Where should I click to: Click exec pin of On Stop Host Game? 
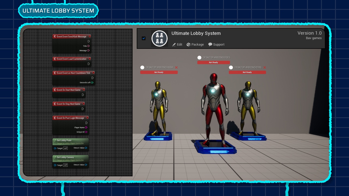click(83, 109)
